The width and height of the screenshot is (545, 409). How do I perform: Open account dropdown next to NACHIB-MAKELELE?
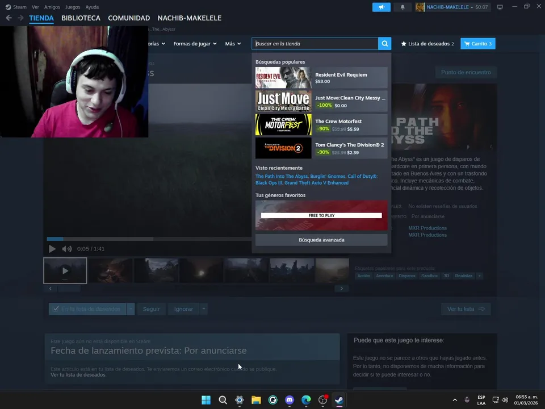472,7
